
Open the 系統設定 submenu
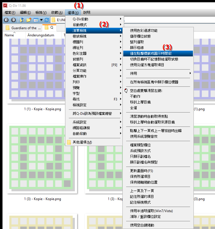(x=94, y=122)
